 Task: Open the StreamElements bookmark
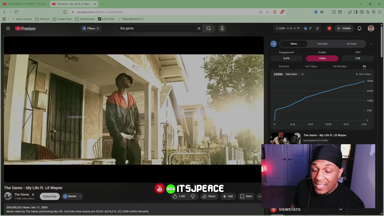click(131, 19)
